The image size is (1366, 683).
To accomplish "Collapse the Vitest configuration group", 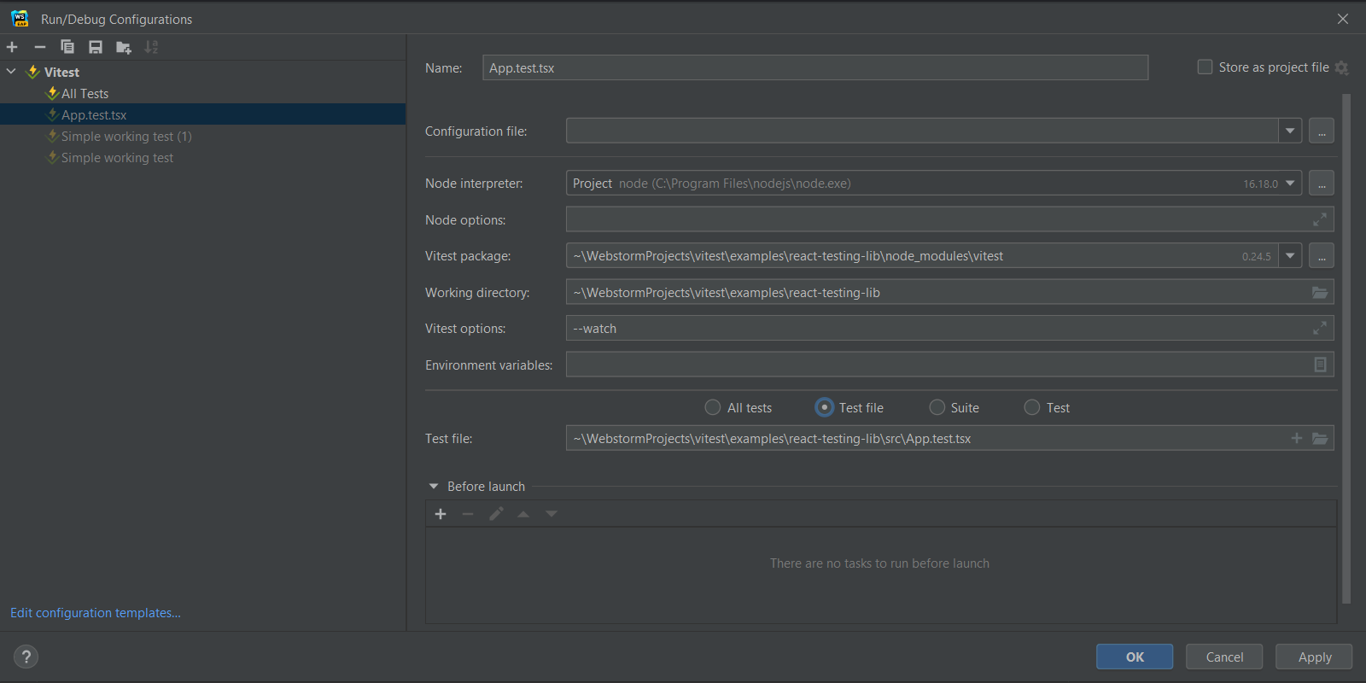I will coord(11,72).
